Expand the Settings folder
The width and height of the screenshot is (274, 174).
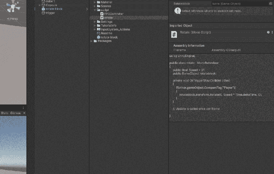pyautogui.click(x=95, y=22)
